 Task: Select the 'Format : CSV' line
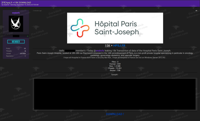(115, 64)
